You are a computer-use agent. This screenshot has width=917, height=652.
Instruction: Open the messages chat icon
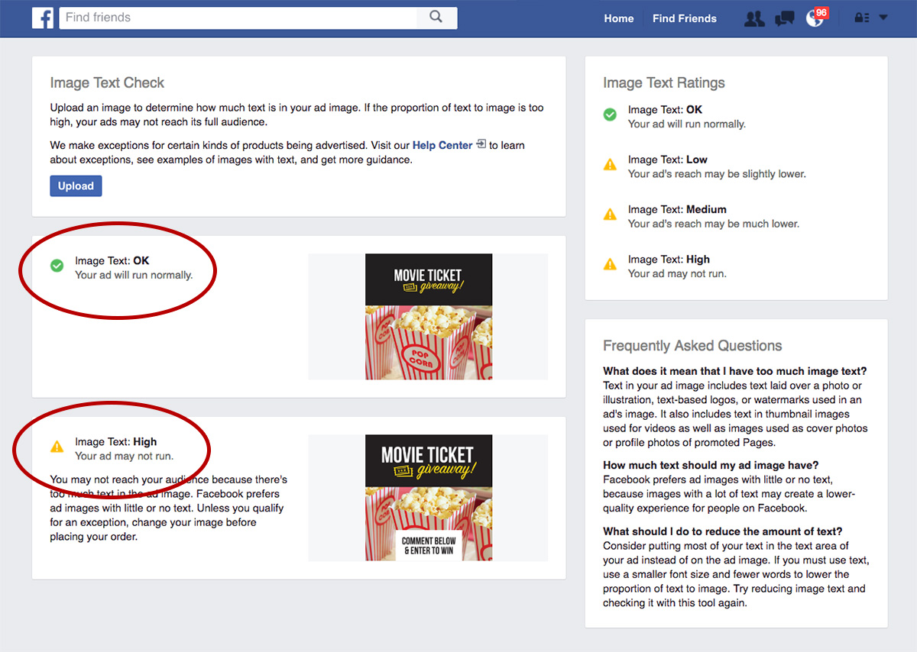point(784,18)
